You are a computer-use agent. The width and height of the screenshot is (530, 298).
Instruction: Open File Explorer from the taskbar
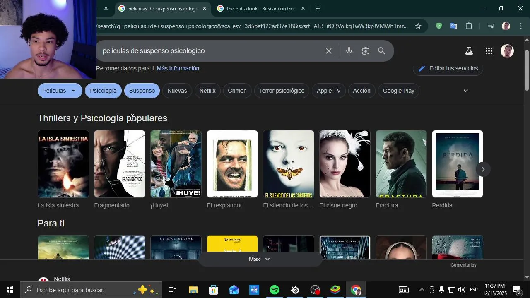193,290
